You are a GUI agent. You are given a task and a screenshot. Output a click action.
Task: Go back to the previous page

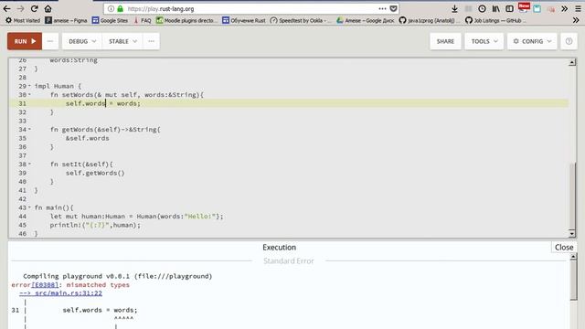pos(6,8)
